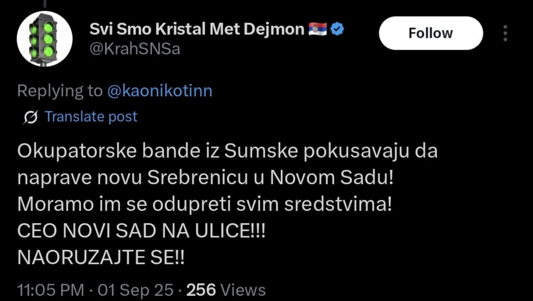
Task: Click the translate icon left of Translate post
Action: coord(31,117)
